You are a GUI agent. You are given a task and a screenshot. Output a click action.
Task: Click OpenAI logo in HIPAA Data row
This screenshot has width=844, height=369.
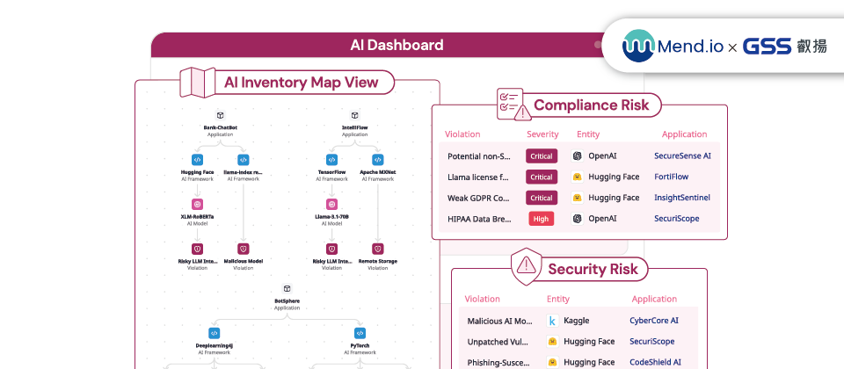[x=578, y=219]
